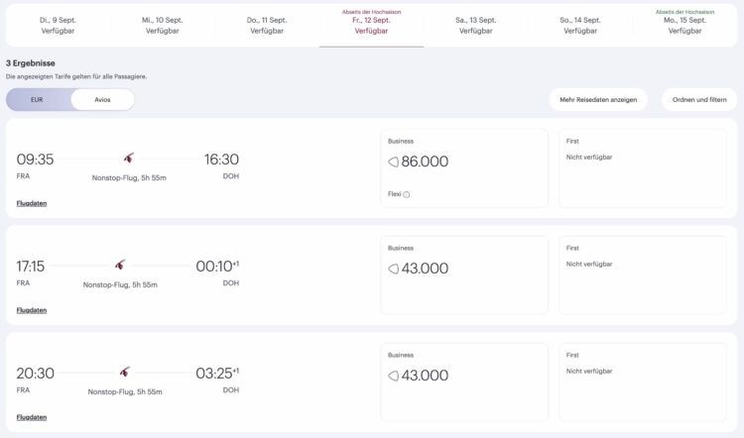Choose the 43.000 Avios fare at 17:15
The width and height of the screenshot is (744, 438).
point(463,275)
